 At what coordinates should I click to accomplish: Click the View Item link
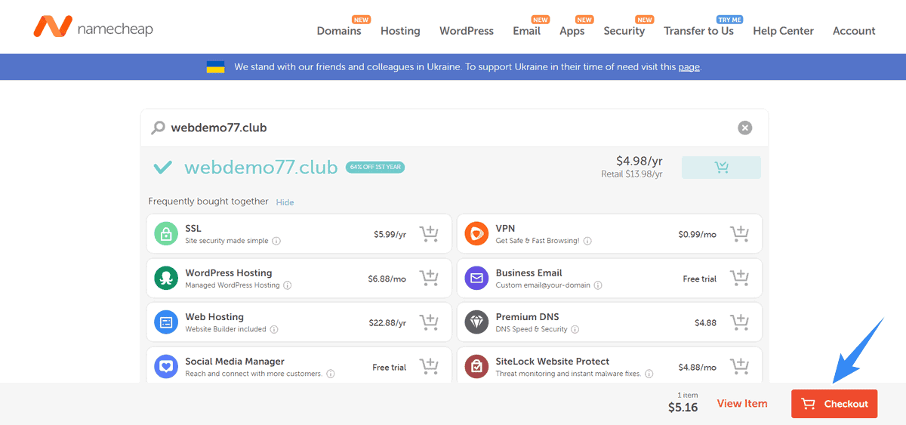point(742,403)
